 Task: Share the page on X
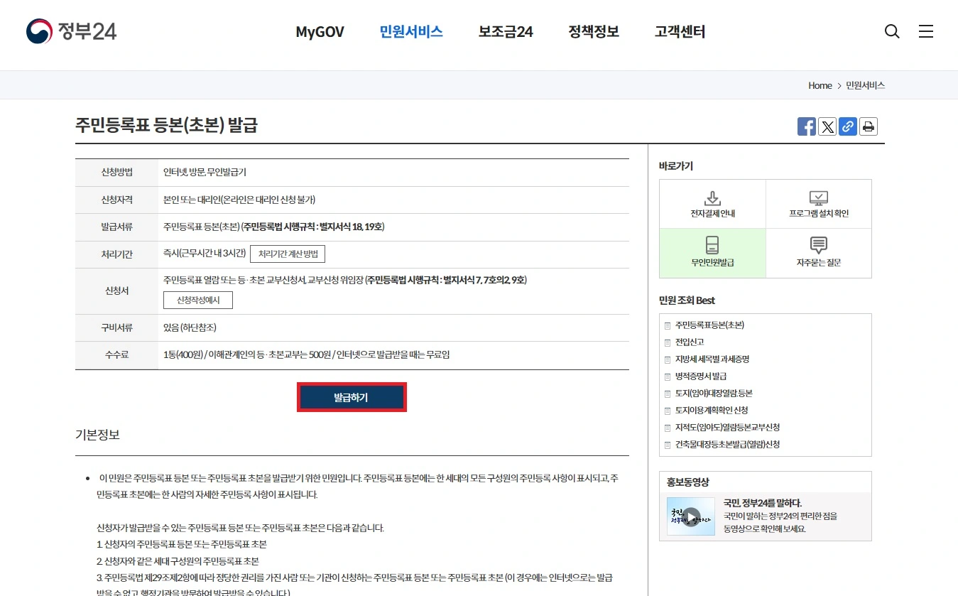(827, 126)
